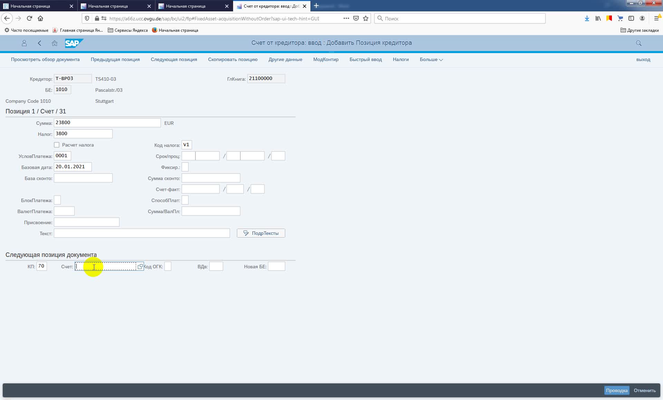
Task: Focus the Новая БЕ field
Action: [276, 266]
